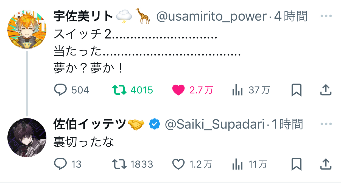Open more options for 宇佐美リト's post
Viewport: 341px width, 183px height.
tap(326, 16)
